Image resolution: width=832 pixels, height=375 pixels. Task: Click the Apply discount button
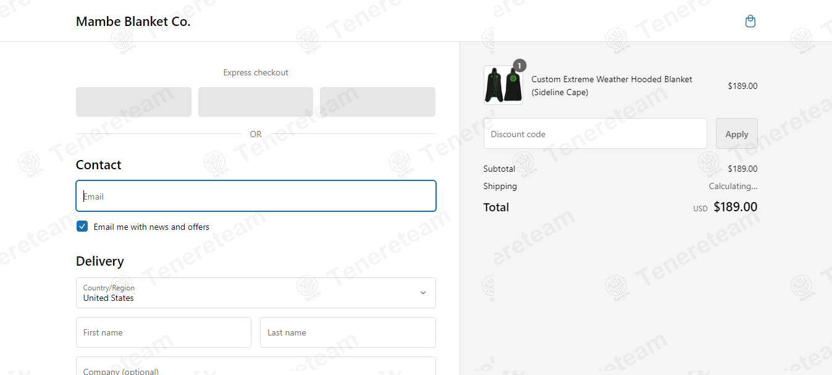tap(737, 133)
